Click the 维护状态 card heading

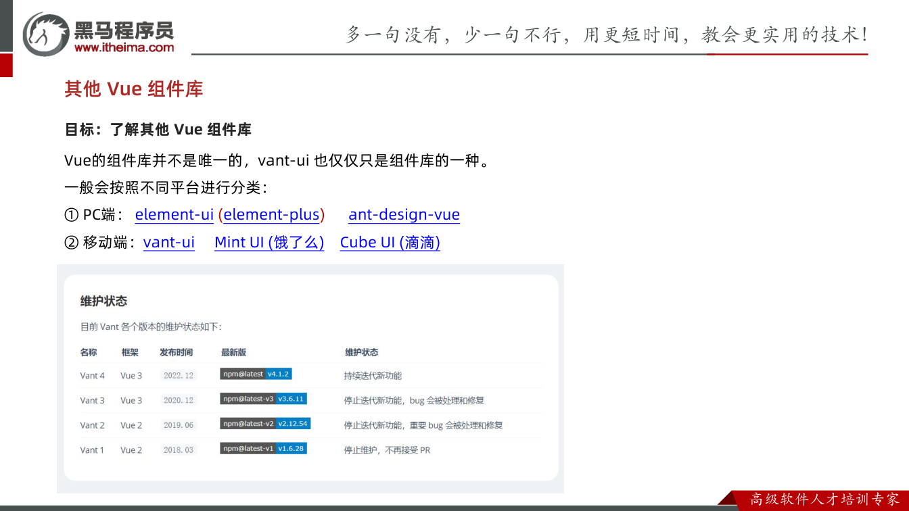tap(103, 301)
